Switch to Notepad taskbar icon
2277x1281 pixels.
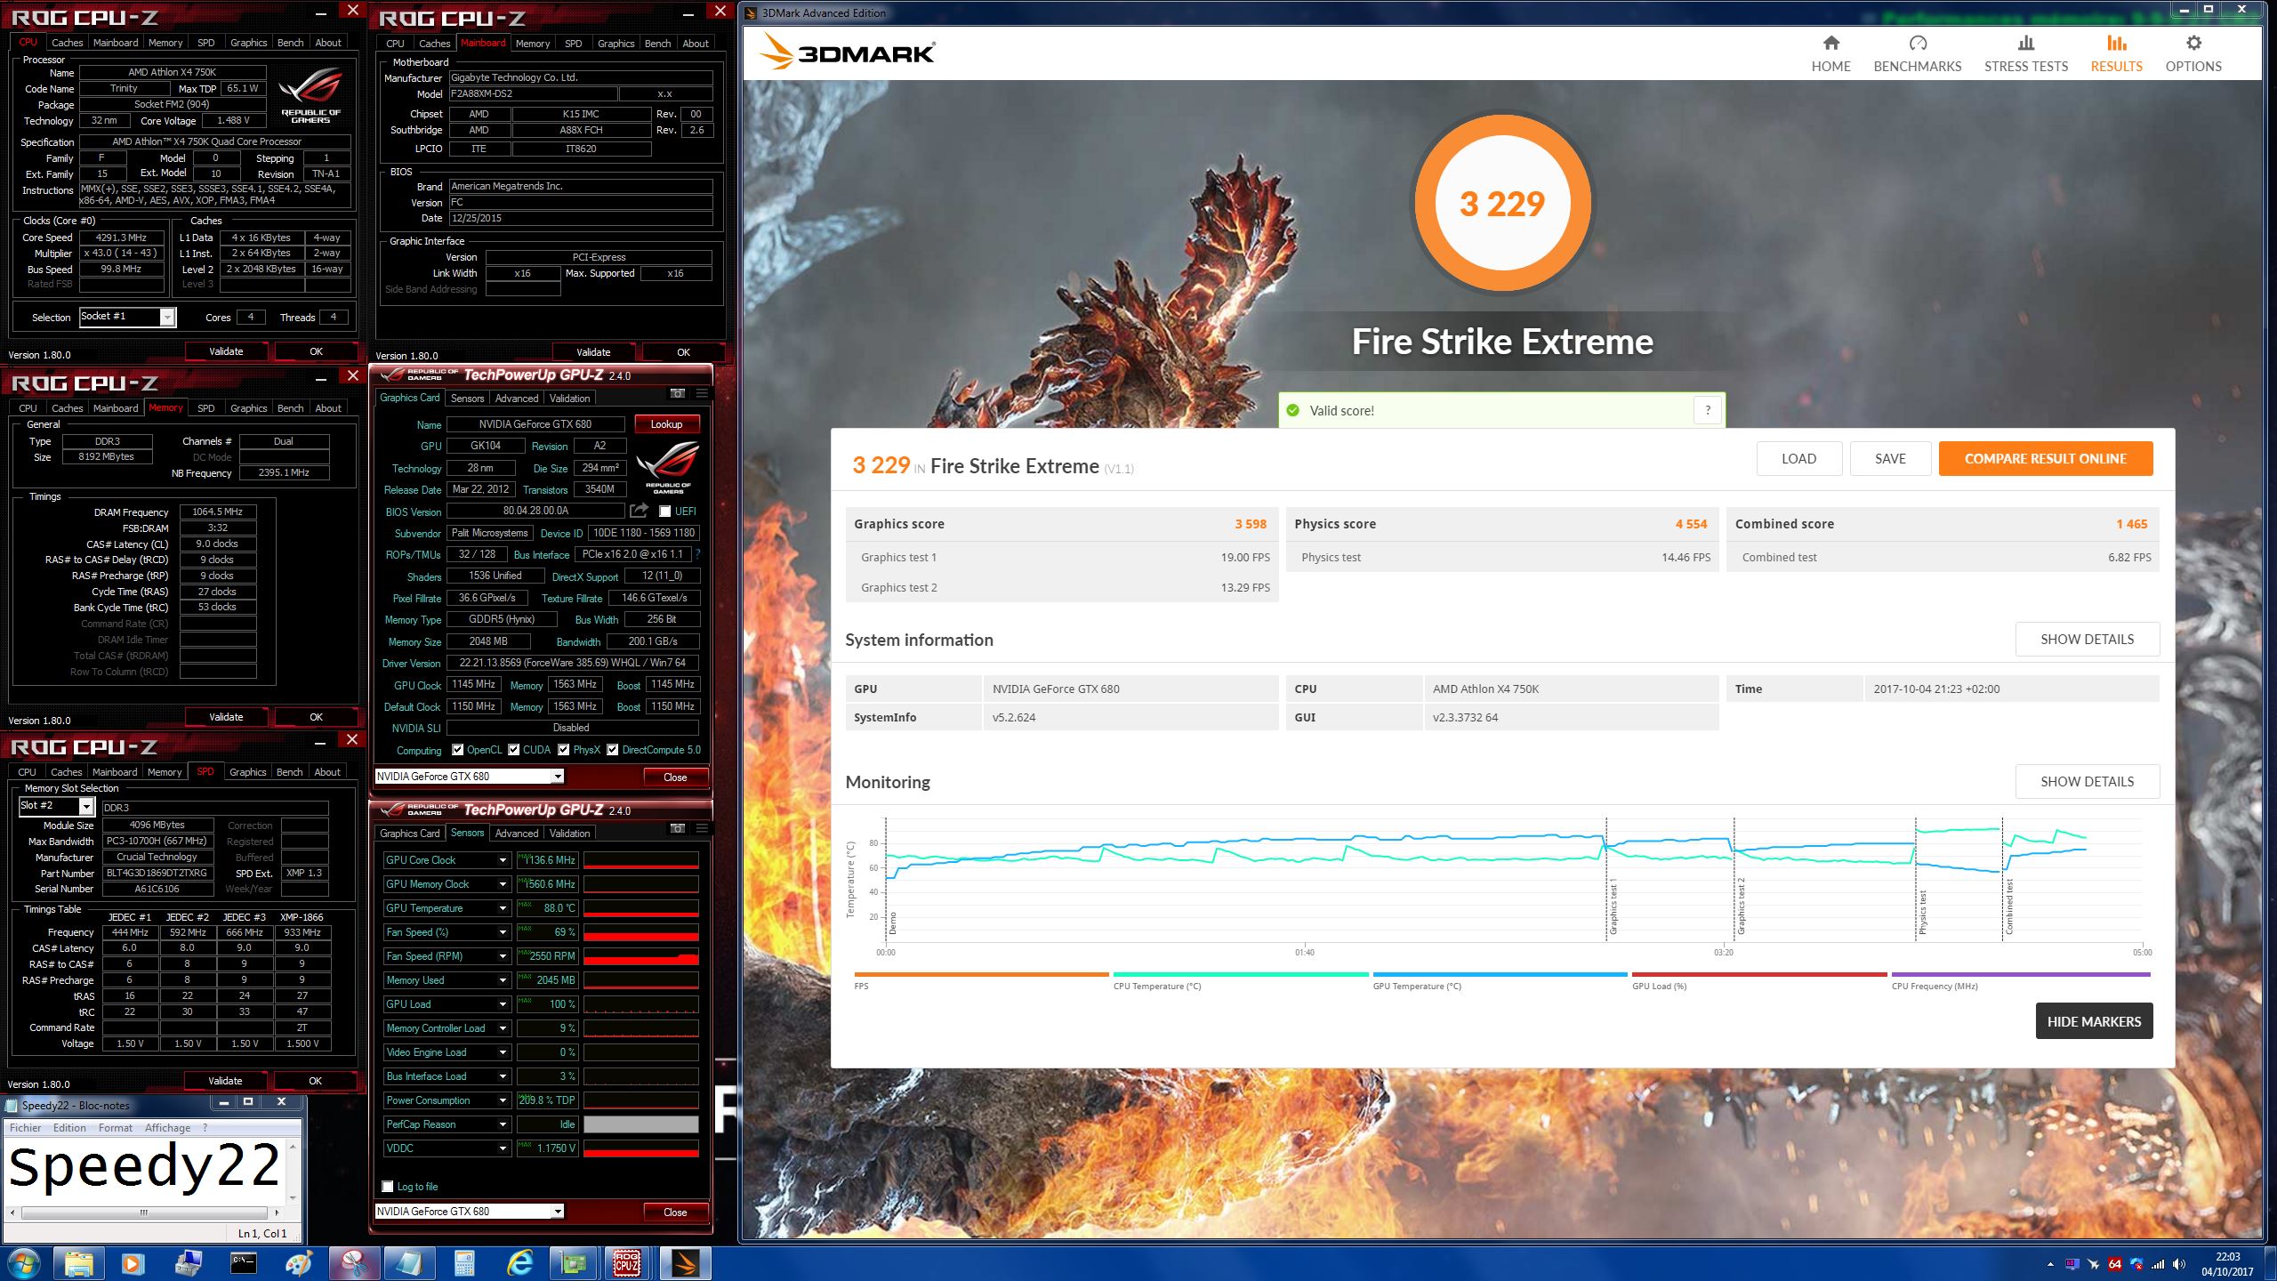click(409, 1263)
